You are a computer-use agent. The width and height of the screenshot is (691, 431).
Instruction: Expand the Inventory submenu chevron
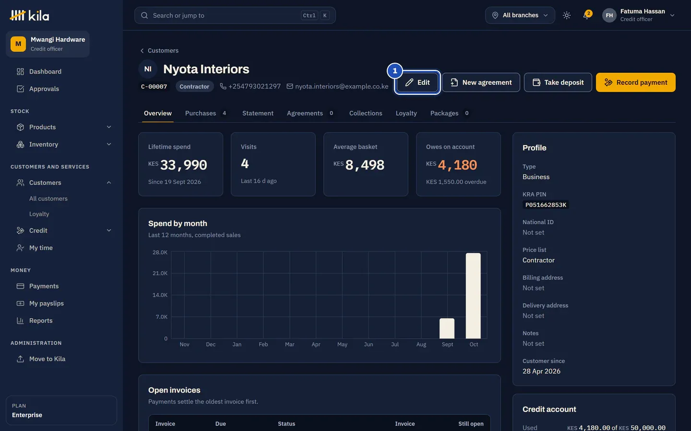tap(109, 145)
